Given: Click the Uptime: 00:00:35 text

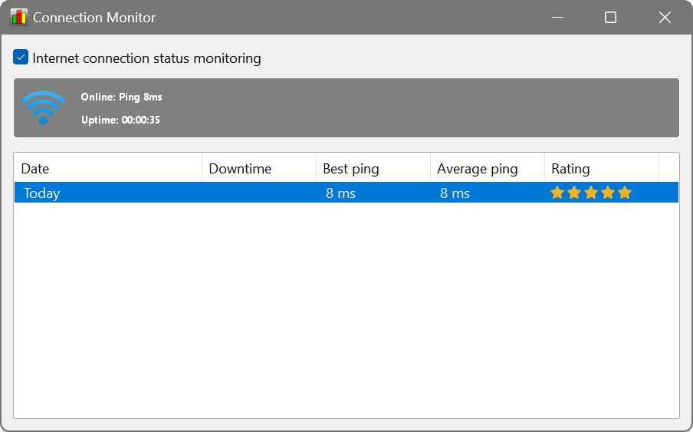Looking at the screenshot, I should (x=120, y=120).
